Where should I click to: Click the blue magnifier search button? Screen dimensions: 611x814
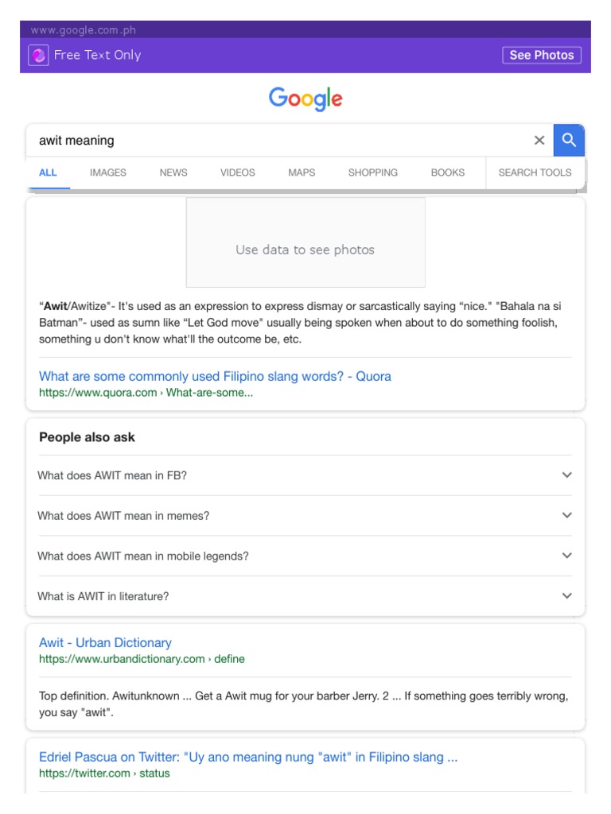(569, 141)
